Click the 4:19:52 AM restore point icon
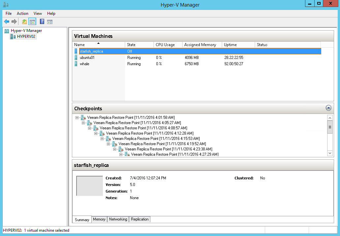 [x=115, y=144]
